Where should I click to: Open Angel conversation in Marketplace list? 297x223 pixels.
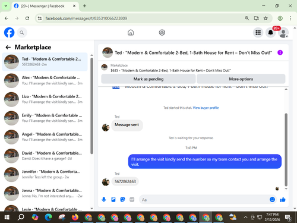(45, 137)
